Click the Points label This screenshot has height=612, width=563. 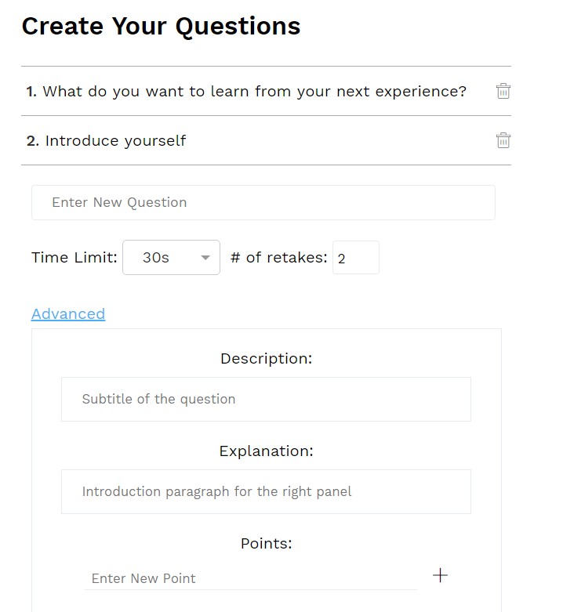[267, 543]
